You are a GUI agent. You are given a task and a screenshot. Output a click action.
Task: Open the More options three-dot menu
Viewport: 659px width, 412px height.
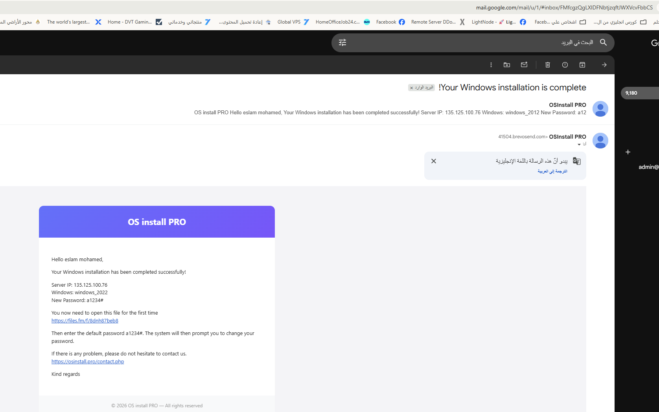(x=491, y=65)
